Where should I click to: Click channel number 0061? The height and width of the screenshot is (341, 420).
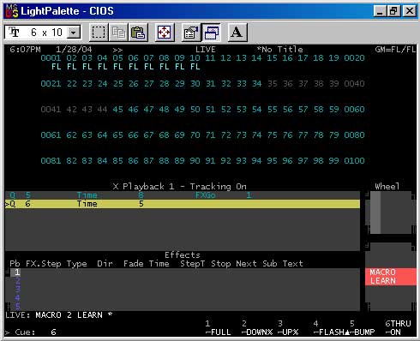pos(51,135)
